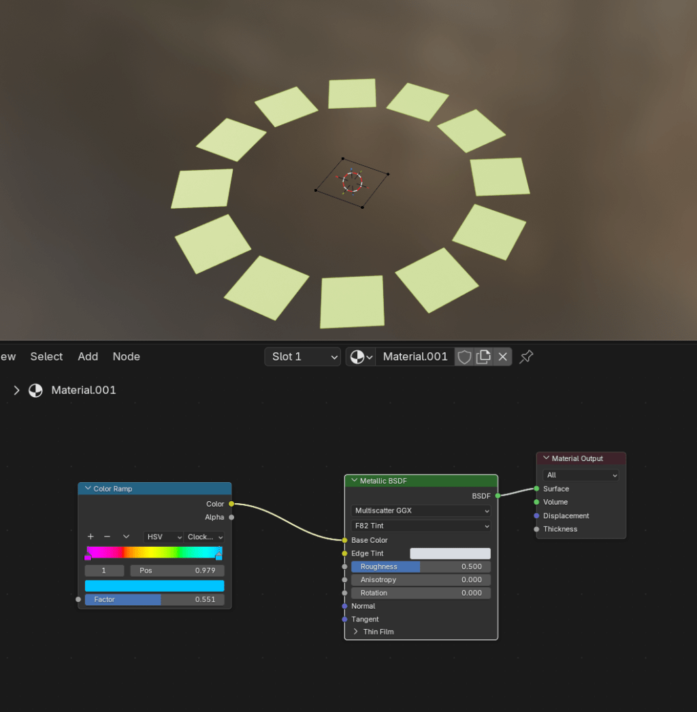Click the Color output socket on Color Ramp

[x=231, y=504]
